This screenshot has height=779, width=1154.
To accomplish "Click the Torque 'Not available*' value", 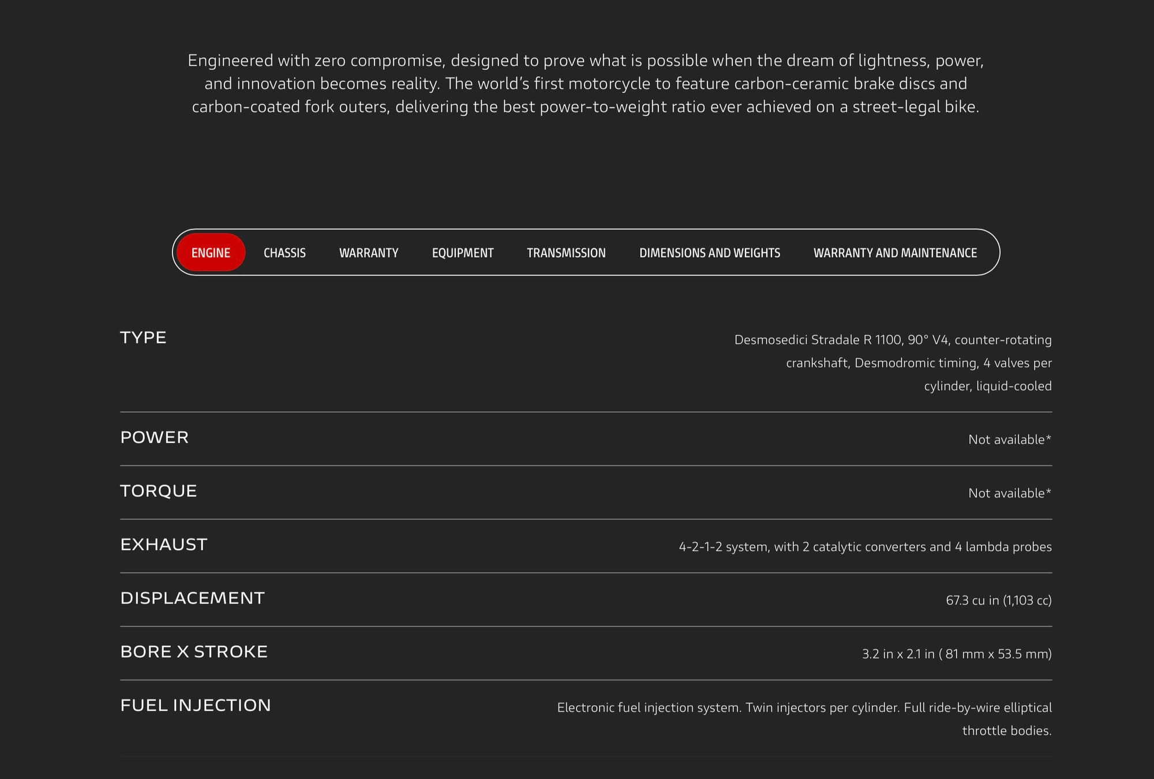I will (x=1009, y=493).
